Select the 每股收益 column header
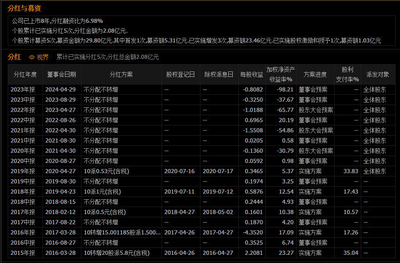400x263 pixels. pyautogui.click(x=252, y=74)
